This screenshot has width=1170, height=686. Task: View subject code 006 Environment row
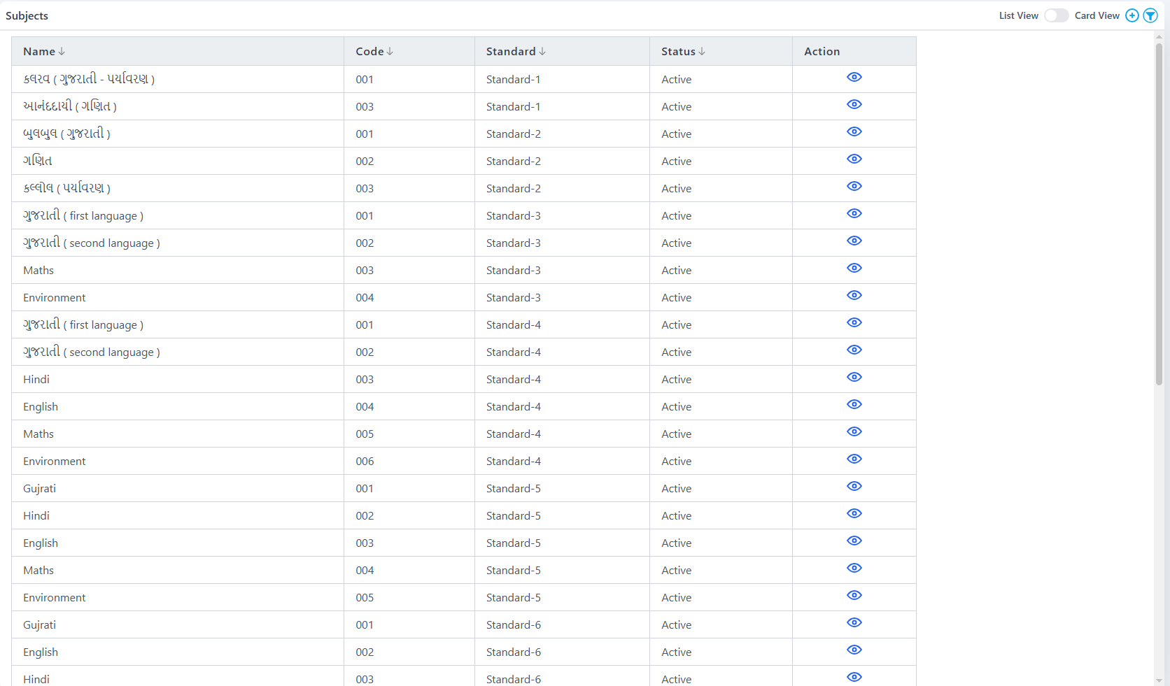click(x=854, y=459)
